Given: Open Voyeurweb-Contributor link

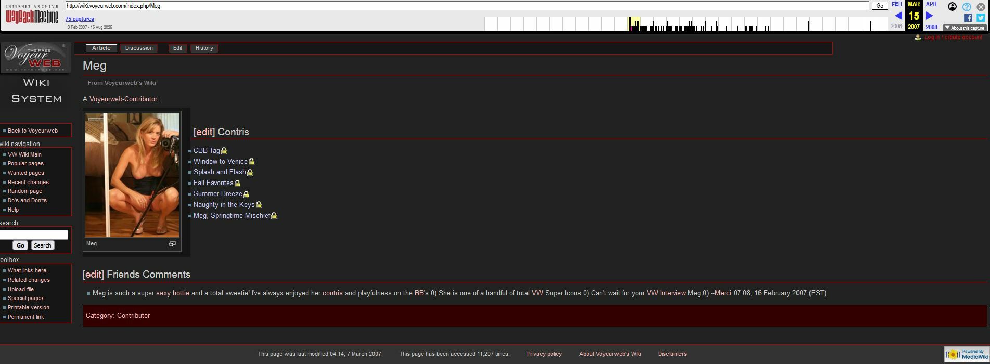Looking at the screenshot, I should click(x=123, y=99).
